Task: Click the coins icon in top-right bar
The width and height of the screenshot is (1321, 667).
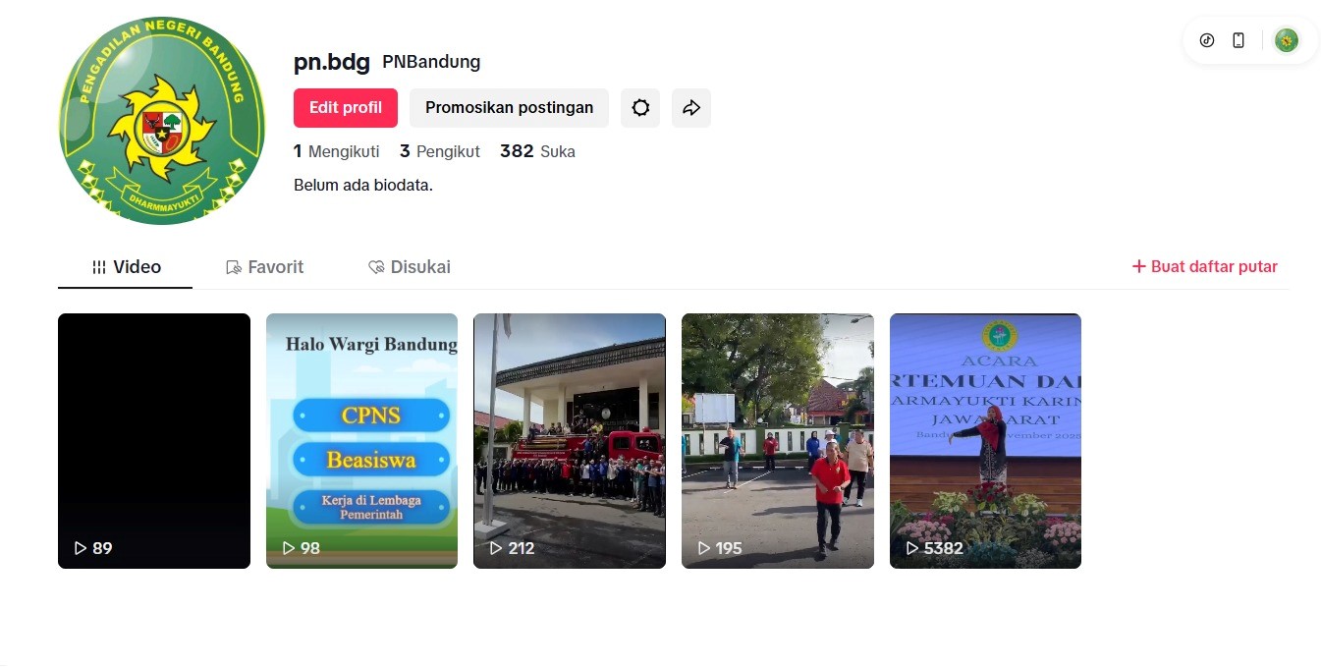Action: tap(1207, 40)
